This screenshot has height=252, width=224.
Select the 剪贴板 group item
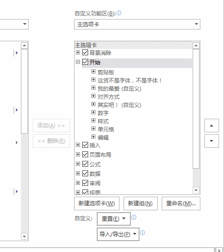tap(106, 73)
